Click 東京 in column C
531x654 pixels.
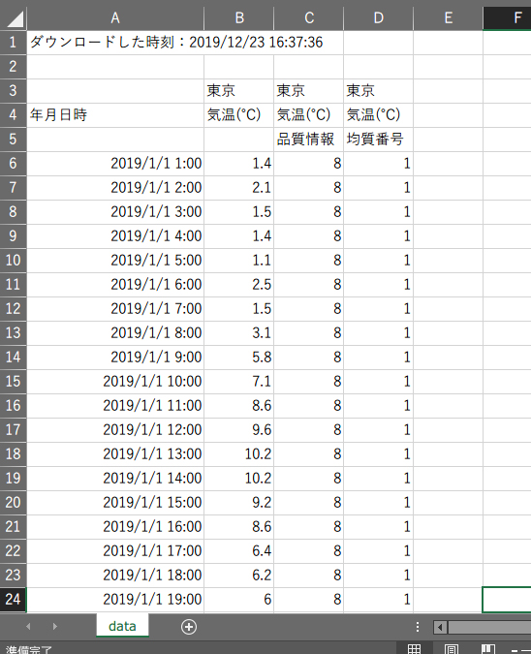click(309, 90)
